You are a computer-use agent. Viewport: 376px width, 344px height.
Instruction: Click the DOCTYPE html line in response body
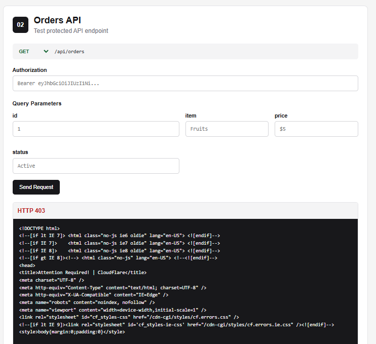pyautogui.click(x=40, y=228)
